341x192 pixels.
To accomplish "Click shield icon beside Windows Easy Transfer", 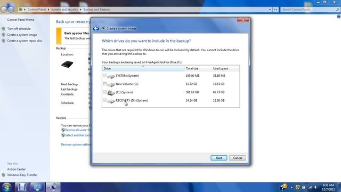I will (x=4, y=175).
